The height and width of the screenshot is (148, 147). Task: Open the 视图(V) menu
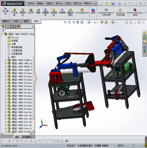(50, 3)
